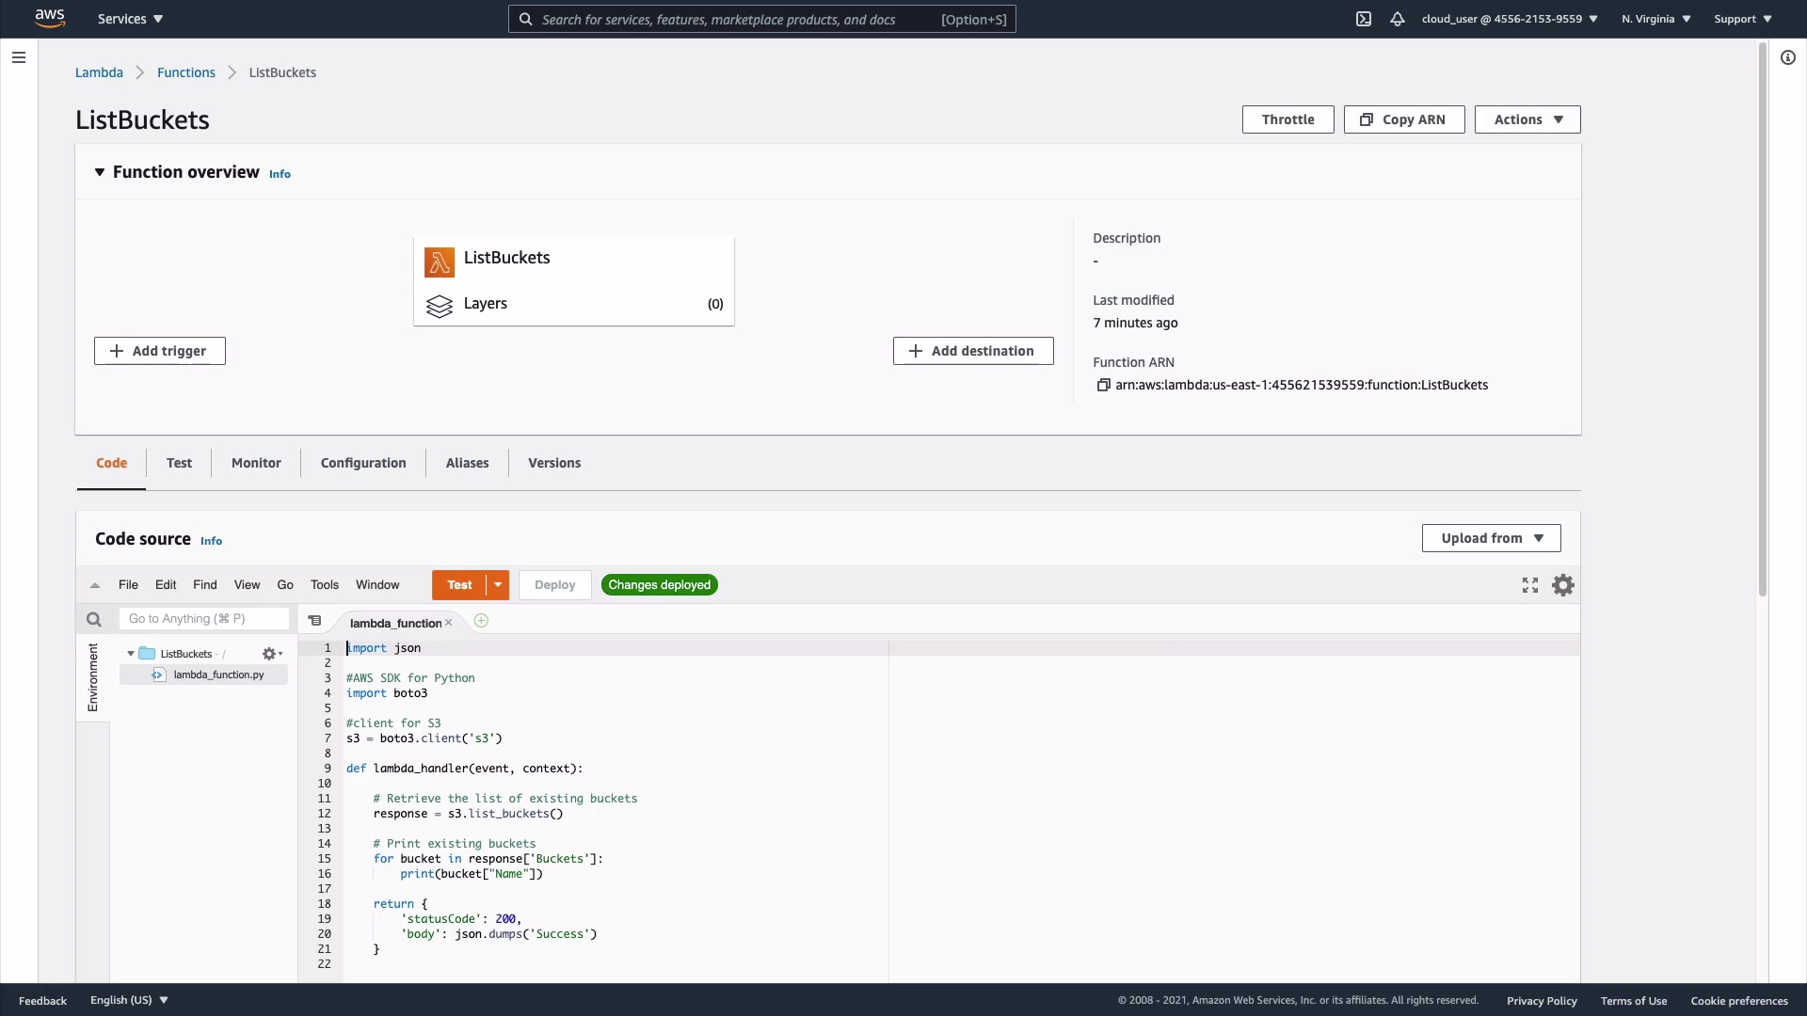This screenshot has width=1807, height=1016.
Task: Click the search magnifier in environment panel
Action: (x=93, y=619)
